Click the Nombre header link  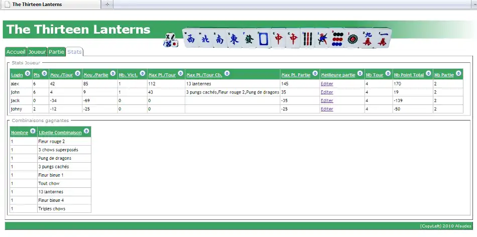[x=20, y=133]
